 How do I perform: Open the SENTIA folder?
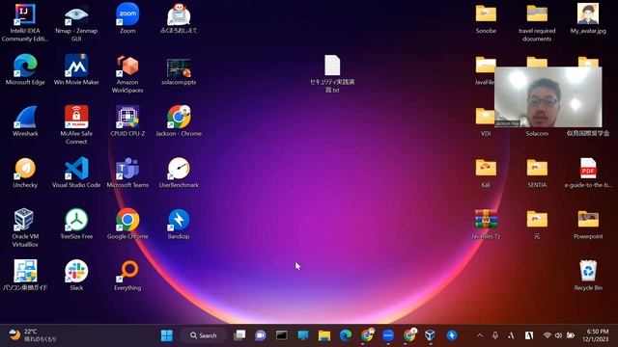(x=537, y=168)
